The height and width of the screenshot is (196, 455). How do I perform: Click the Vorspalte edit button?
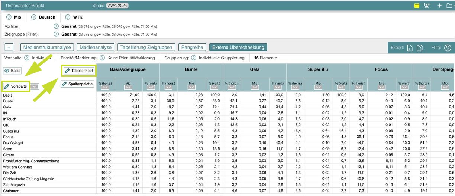coord(16,86)
